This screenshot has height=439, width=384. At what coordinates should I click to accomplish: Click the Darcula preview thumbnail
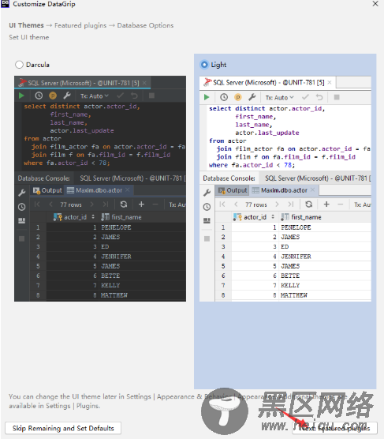(100, 189)
